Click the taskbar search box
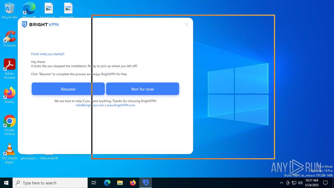 (x=50, y=183)
